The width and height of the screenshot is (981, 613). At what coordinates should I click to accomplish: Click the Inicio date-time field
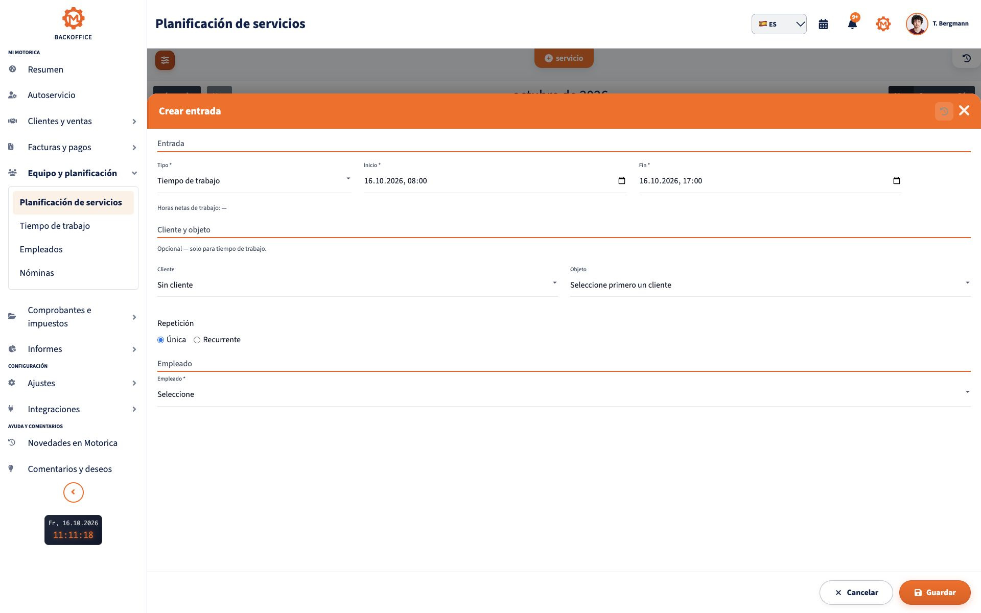click(495, 181)
